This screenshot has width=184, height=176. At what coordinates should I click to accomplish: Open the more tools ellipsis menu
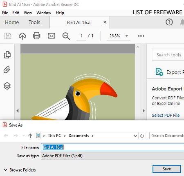click(x=141, y=36)
